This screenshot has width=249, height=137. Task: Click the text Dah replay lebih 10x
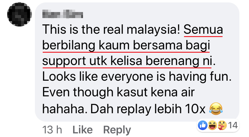148,109
